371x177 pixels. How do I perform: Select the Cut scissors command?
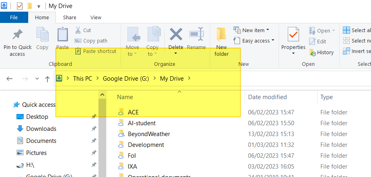(83, 30)
